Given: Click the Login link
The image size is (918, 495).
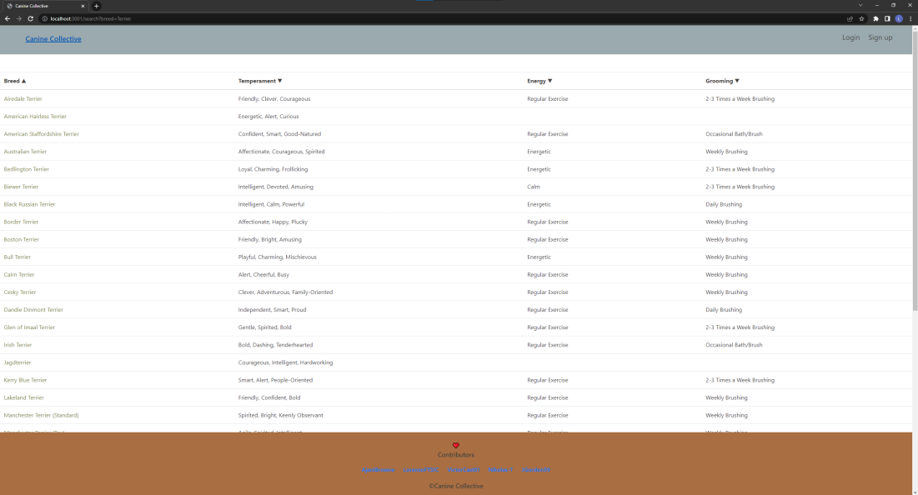Looking at the screenshot, I should pos(850,37).
